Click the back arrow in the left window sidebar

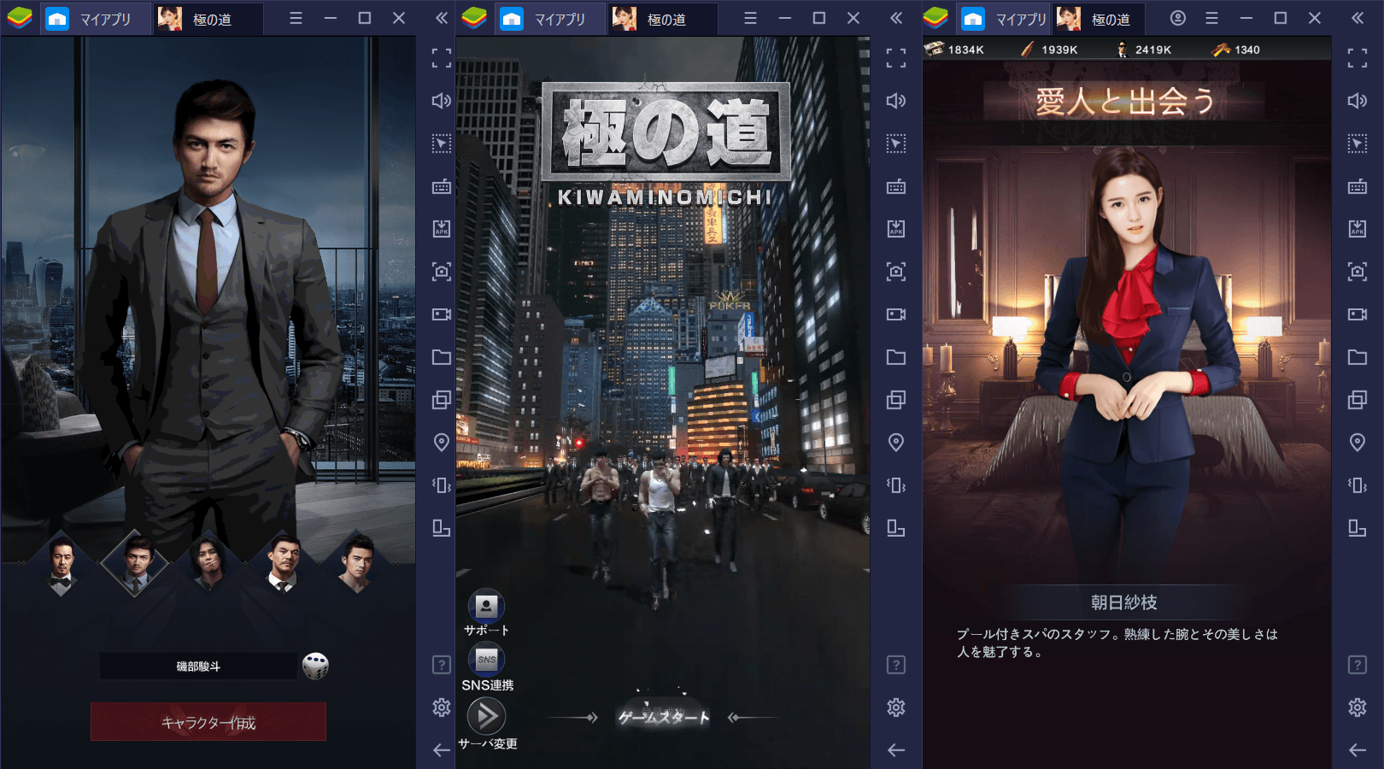[x=442, y=750]
